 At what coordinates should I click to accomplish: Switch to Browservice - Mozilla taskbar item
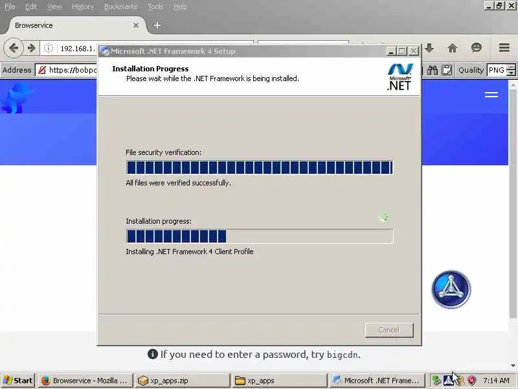pos(85,381)
